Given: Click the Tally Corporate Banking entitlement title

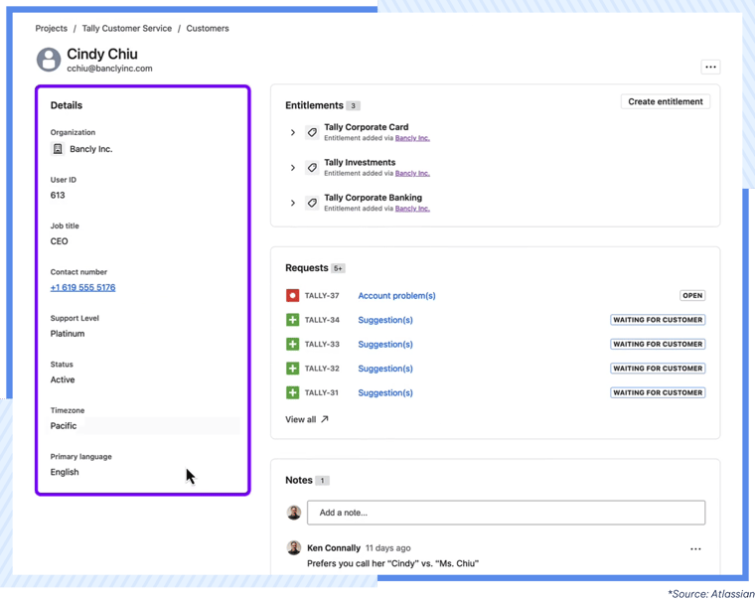Looking at the screenshot, I should tap(373, 198).
